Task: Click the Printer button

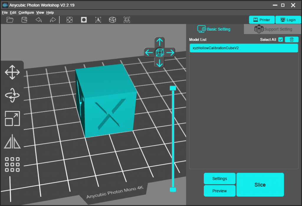Action: pos(262,20)
